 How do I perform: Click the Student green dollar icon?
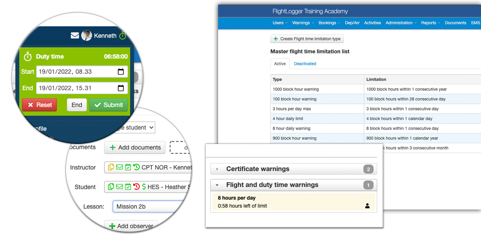pos(144,187)
